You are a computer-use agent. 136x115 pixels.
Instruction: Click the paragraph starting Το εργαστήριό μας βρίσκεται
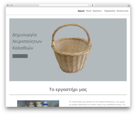pyautogui.click(x=97, y=104)
